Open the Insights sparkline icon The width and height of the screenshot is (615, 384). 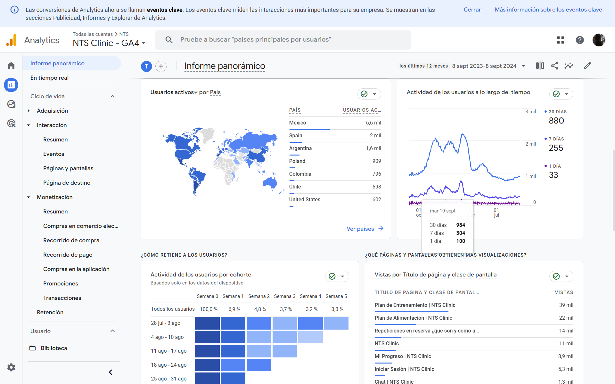[x=569, y=66]
